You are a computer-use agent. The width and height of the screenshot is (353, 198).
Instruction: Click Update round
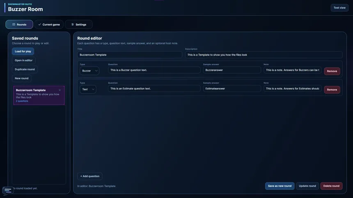coord(307,186)
